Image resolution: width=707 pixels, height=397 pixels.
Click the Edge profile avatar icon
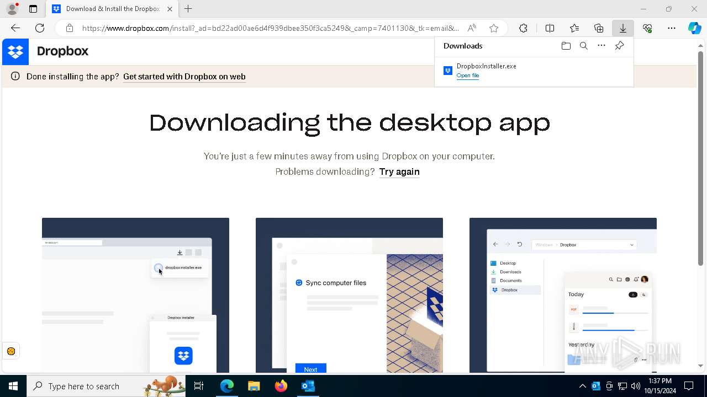tap(12, 9)
